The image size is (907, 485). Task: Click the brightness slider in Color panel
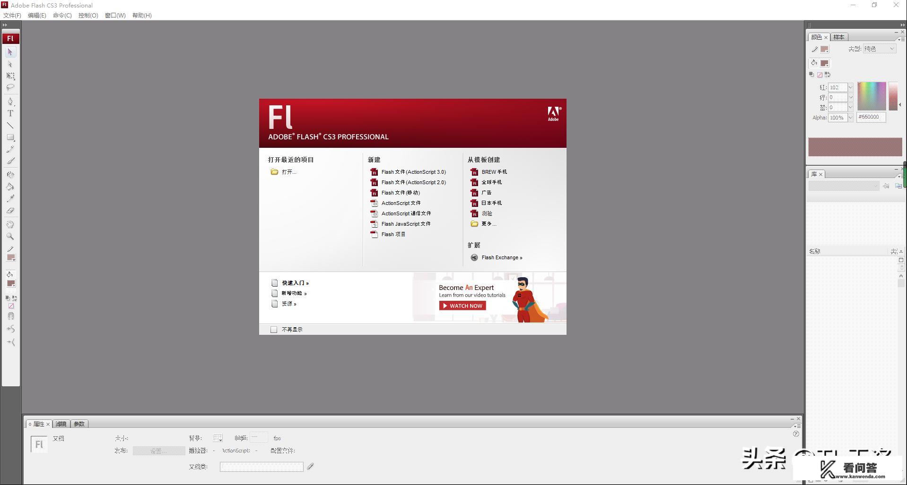(893, 96)
